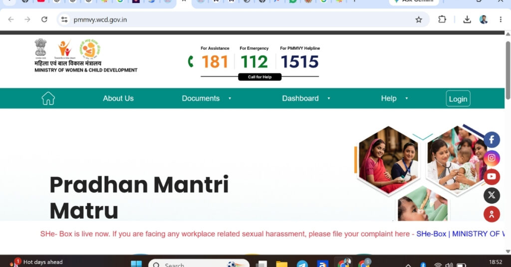
Task: Open the Amazon taskbar icon
Action: pyautogui.click(x=323, y=264)
